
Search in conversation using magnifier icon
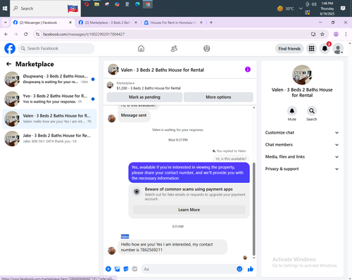coord(312,111)
